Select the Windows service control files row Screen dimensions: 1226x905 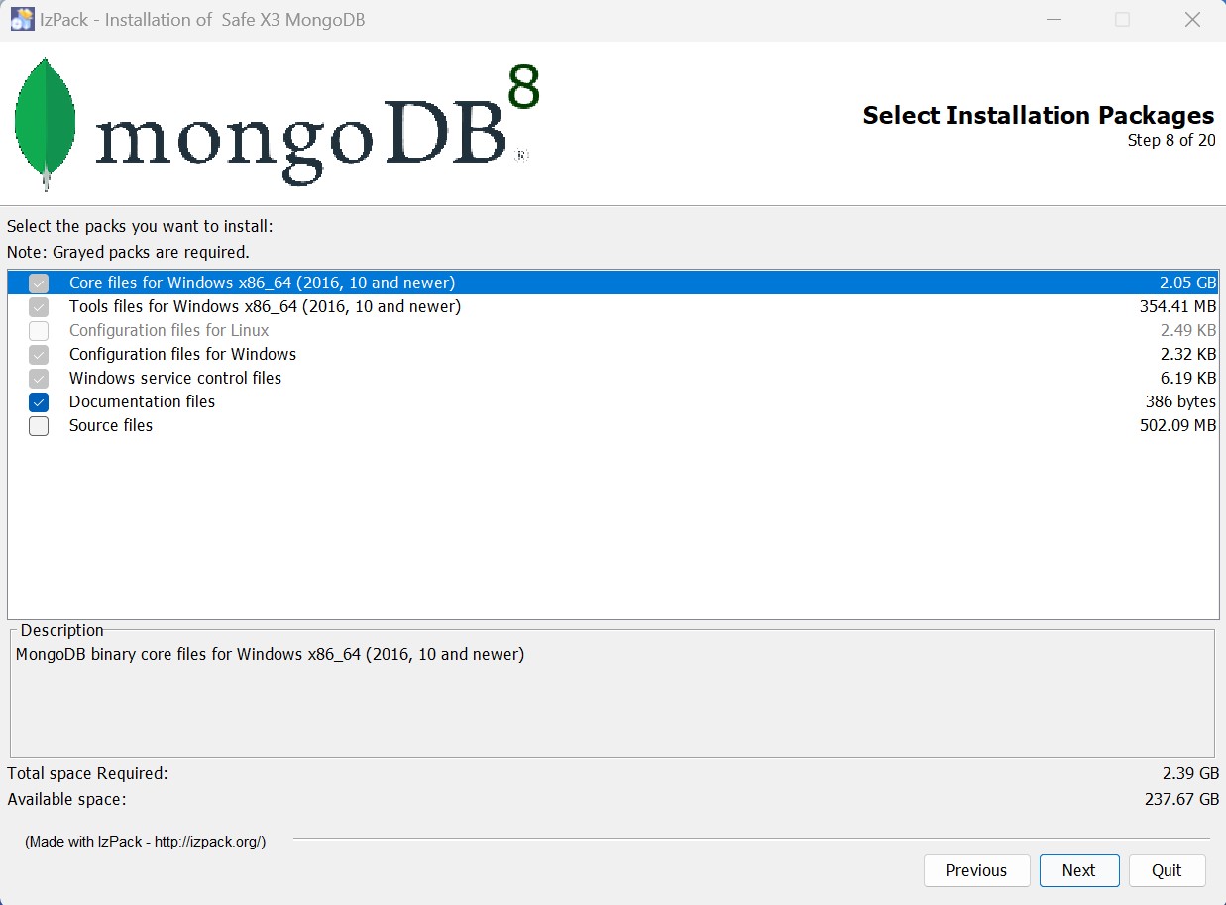(175, 379)
